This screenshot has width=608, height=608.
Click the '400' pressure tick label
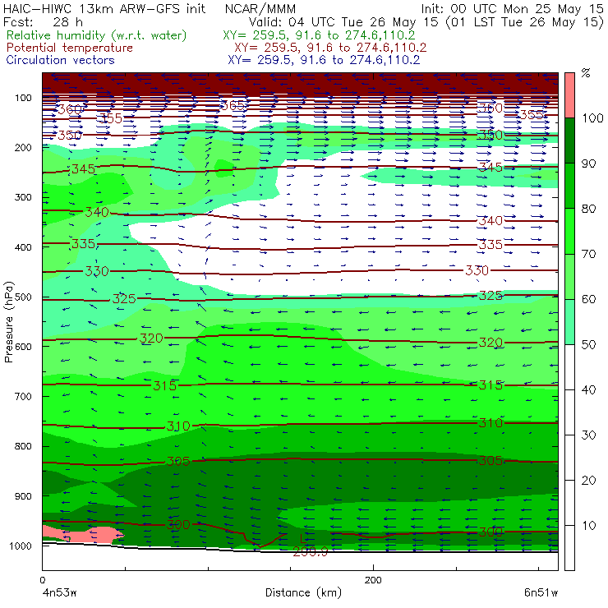pos(23,247)
